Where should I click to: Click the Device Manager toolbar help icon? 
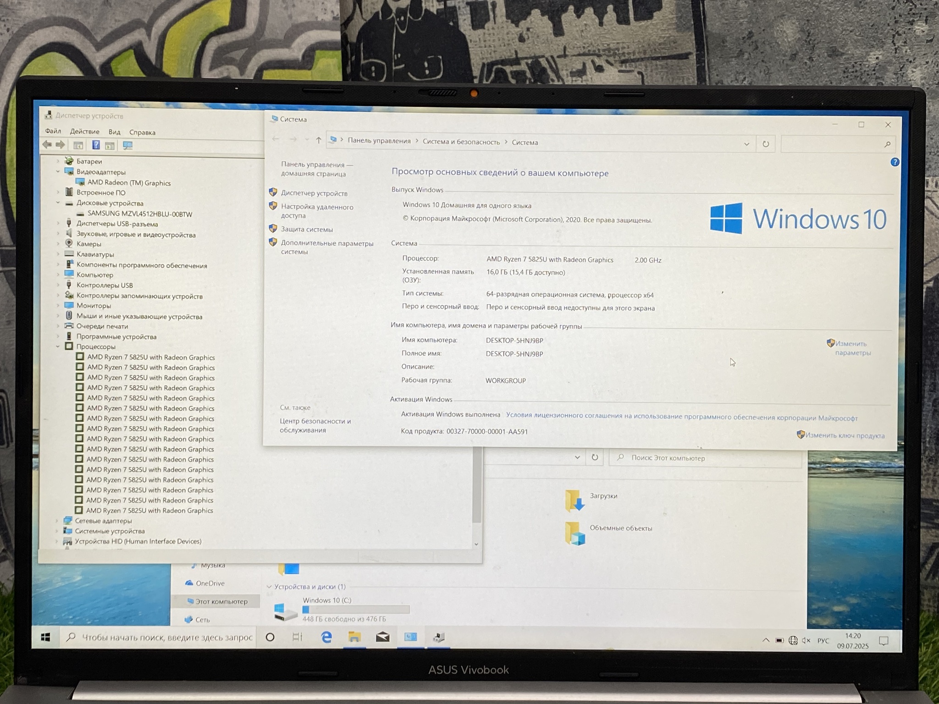coord(96,145)
